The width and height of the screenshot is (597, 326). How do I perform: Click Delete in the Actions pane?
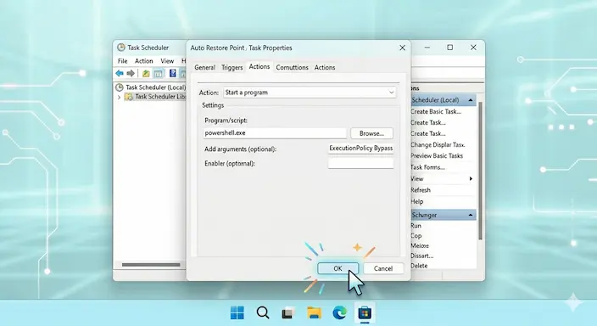point(419,266)
